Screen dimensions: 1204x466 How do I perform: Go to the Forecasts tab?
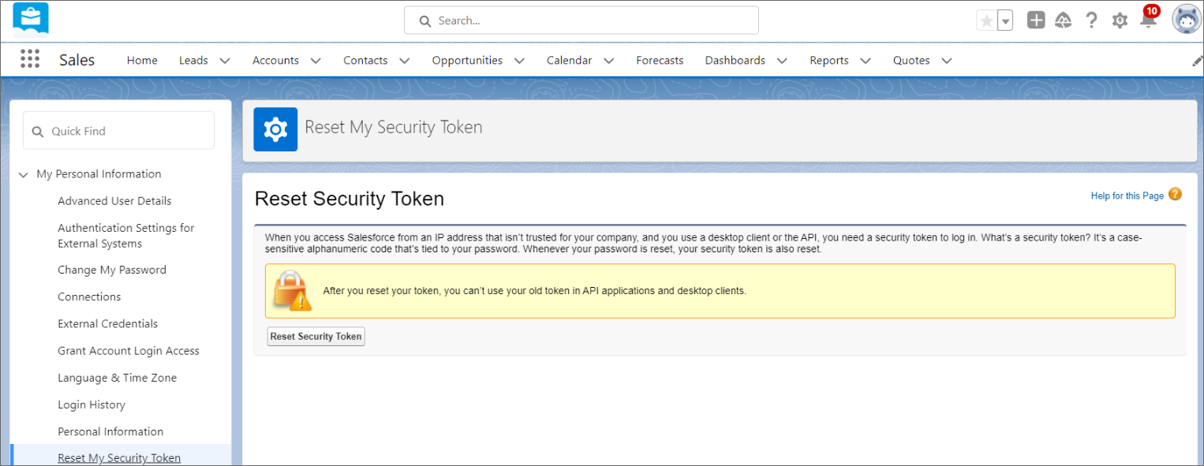click(x=660, y=61)
